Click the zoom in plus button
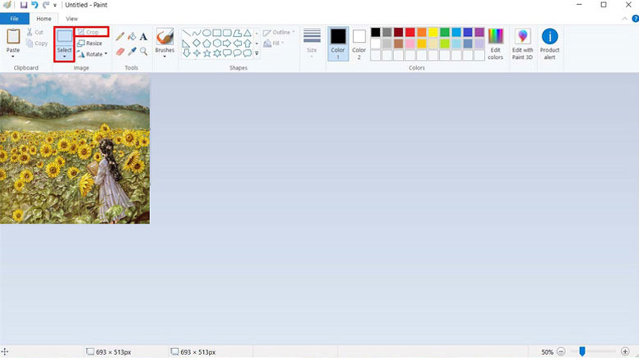Viewport: 639px width, 358px height. (625, 351)
